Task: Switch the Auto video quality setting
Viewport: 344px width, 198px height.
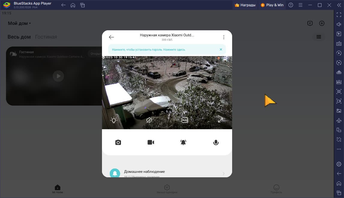Action: pos(185,120)
